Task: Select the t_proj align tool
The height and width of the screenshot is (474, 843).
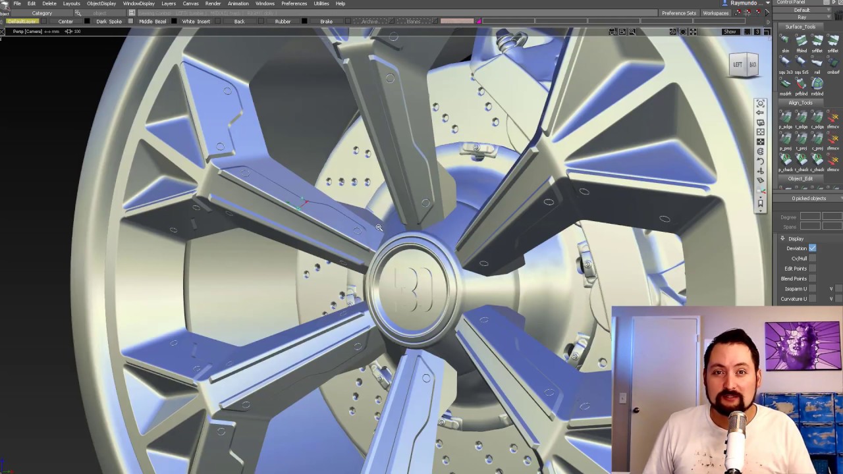Action: (x=802, y=140)
